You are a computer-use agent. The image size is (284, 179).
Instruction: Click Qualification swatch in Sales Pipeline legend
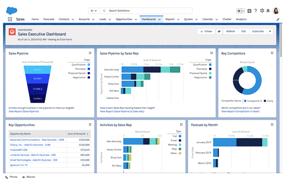89,64
